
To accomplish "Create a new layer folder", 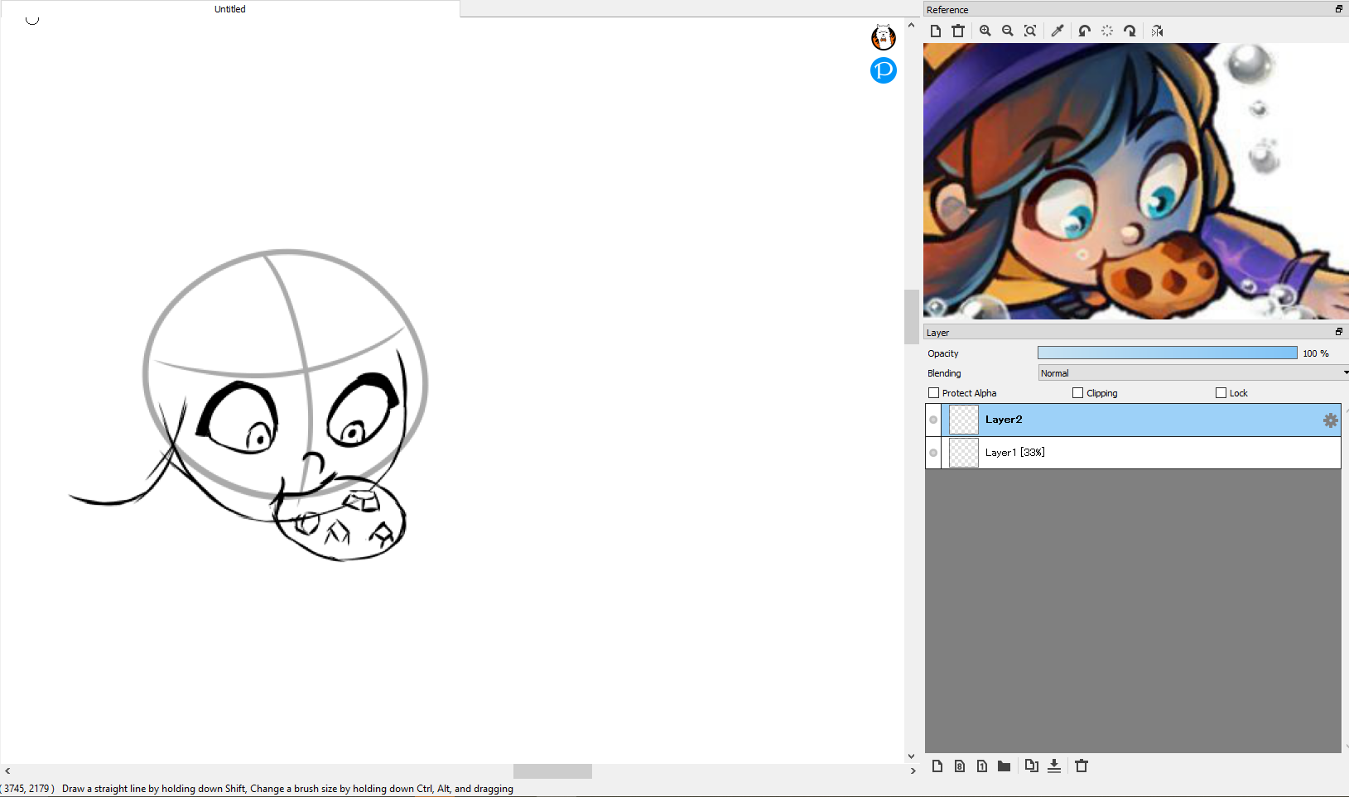I will pyautogui.click(x=1005, y=766).
